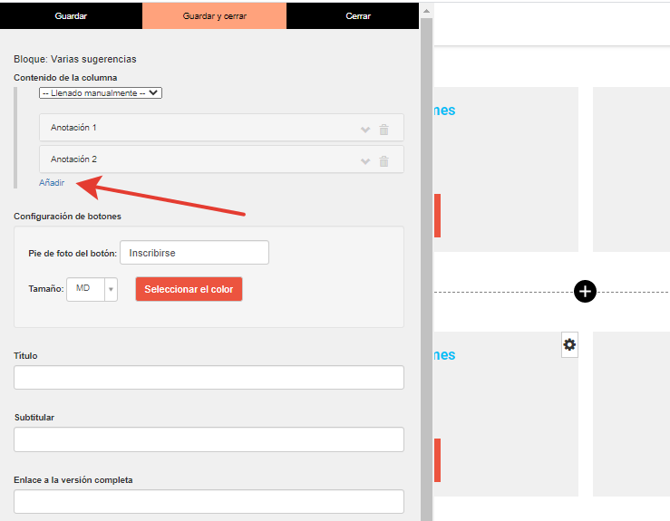The width and height of the screenshot is (670, 521).
Task: Click the panel's vertical scrollbar track
Action: click(426, 269)
